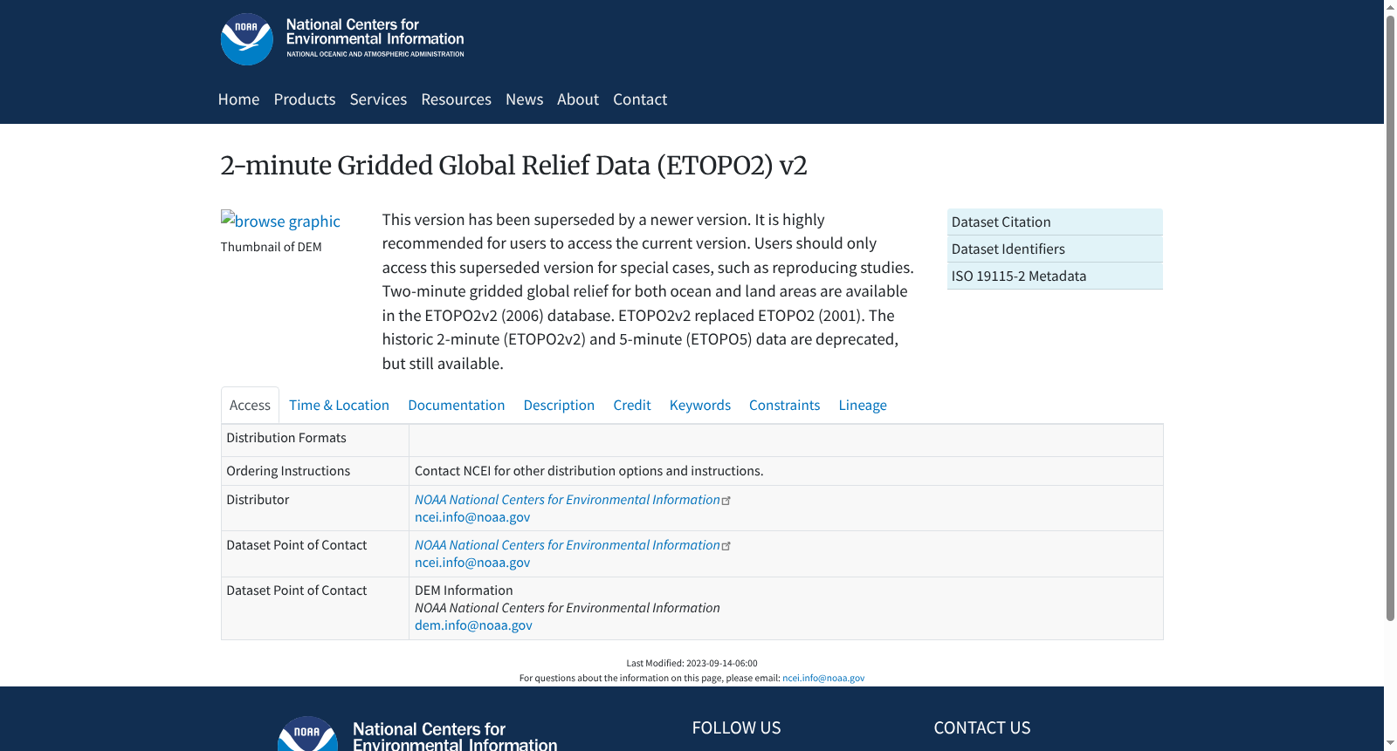Open NOAA National Centers link beside first Dataset Point of Contact

click(568, 545)
